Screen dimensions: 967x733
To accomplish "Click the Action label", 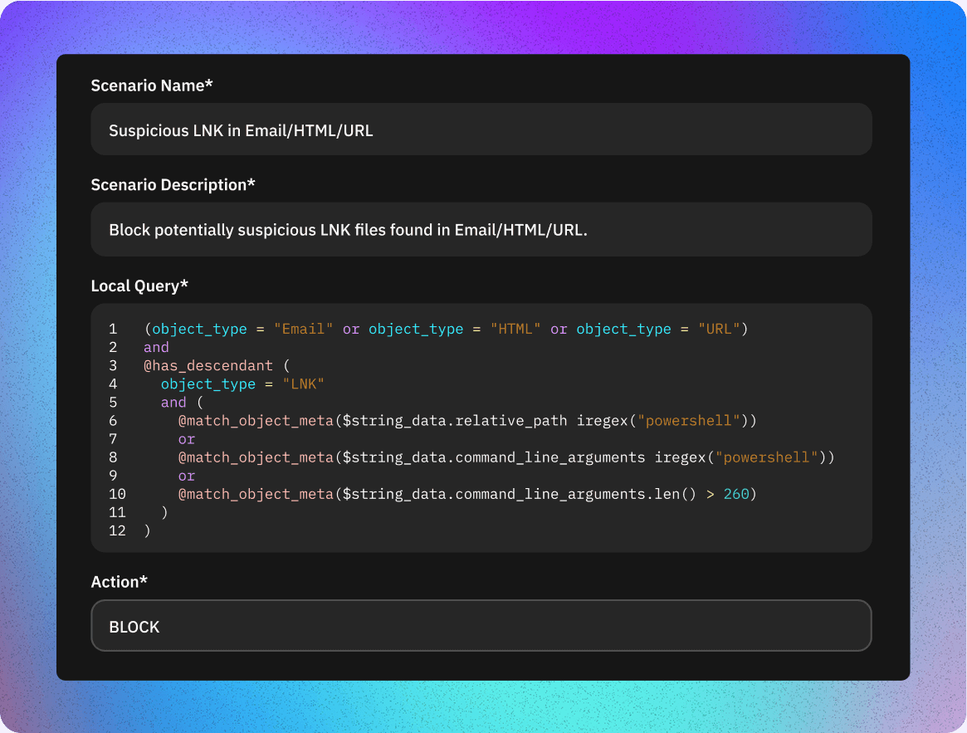I will tap(119, 582).
